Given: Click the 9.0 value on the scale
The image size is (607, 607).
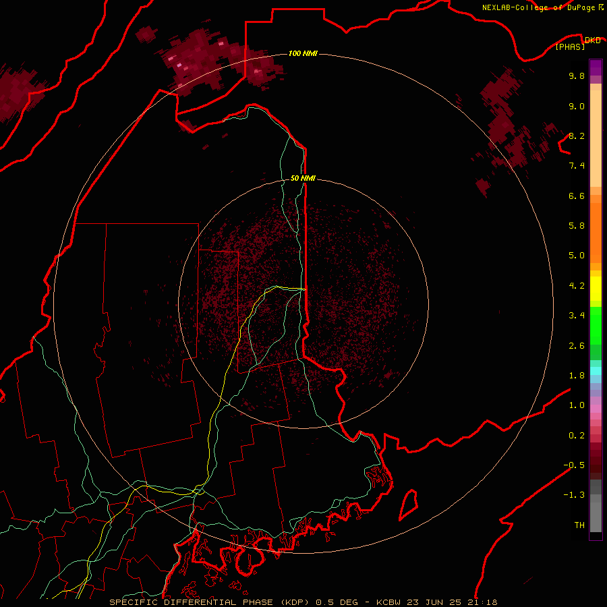Looking at the screenshot, I should pyautogui.click(x=577, y=106).
